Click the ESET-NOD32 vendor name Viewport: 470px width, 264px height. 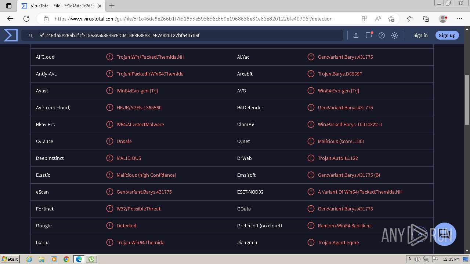click(x=250, y=192)
